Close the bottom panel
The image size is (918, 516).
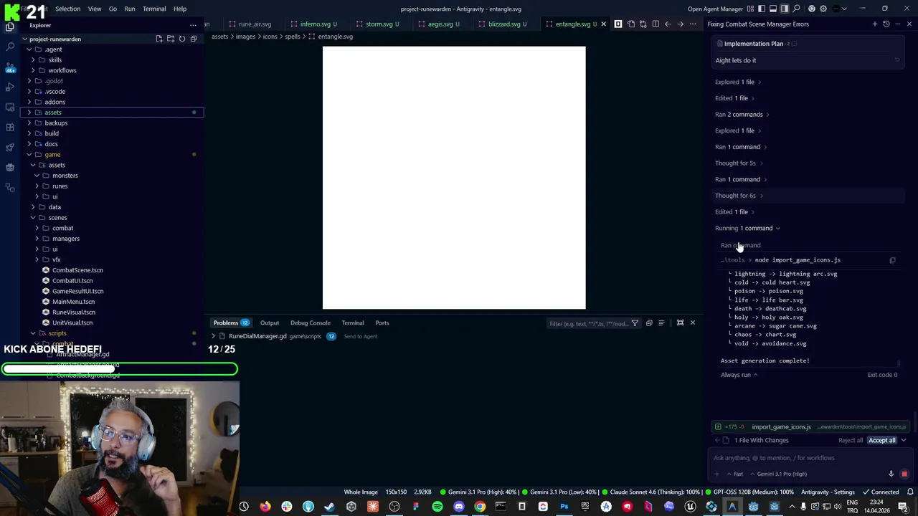click(693, 323)
